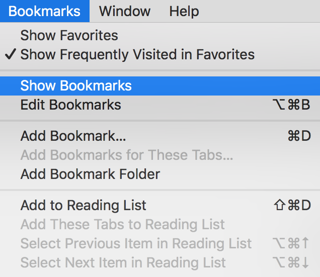Select Add Bookmark Folder

(90, 174)
